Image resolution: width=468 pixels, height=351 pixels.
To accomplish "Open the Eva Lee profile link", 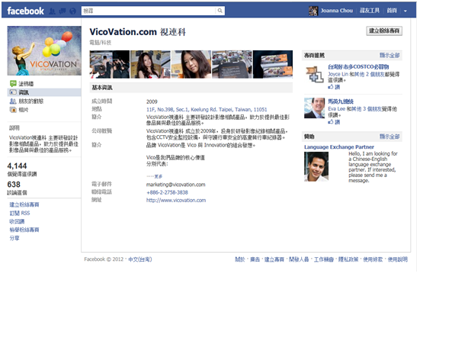I will [336, 109].
